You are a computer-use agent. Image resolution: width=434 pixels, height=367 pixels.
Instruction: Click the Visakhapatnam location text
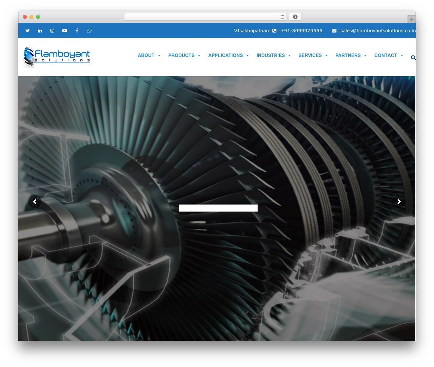click(x=252, y=30)
